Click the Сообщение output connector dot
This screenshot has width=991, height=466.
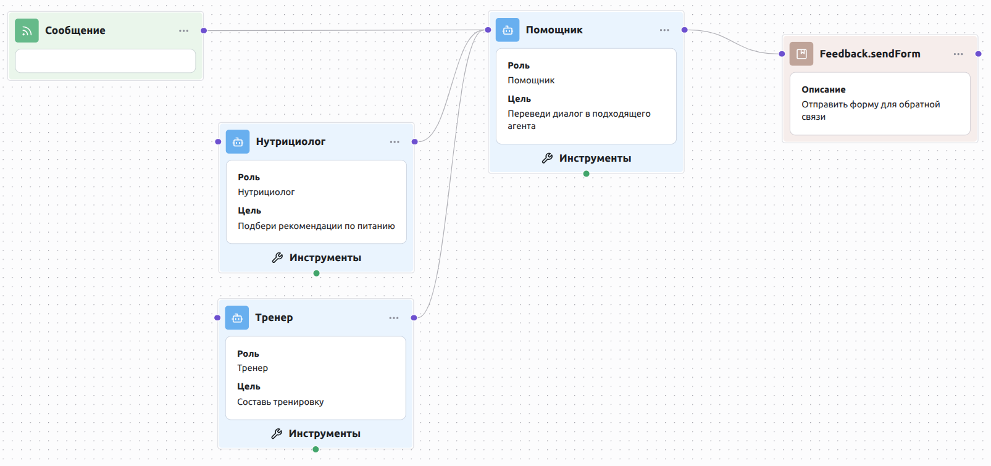point(204,30)
